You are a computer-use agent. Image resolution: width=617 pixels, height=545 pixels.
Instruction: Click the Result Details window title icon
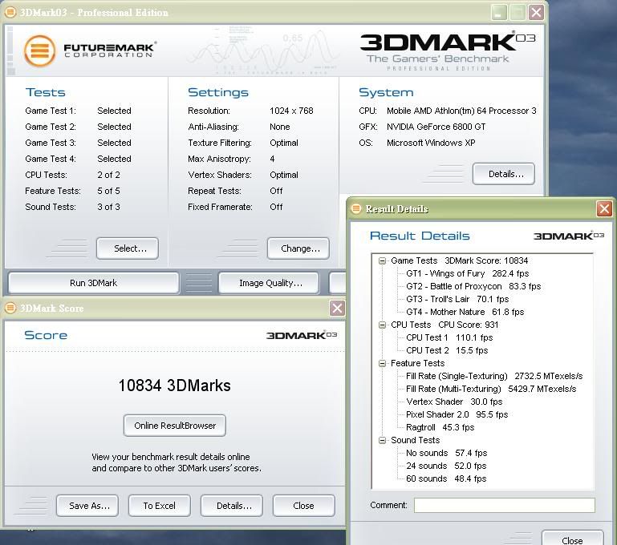point(356,208)
